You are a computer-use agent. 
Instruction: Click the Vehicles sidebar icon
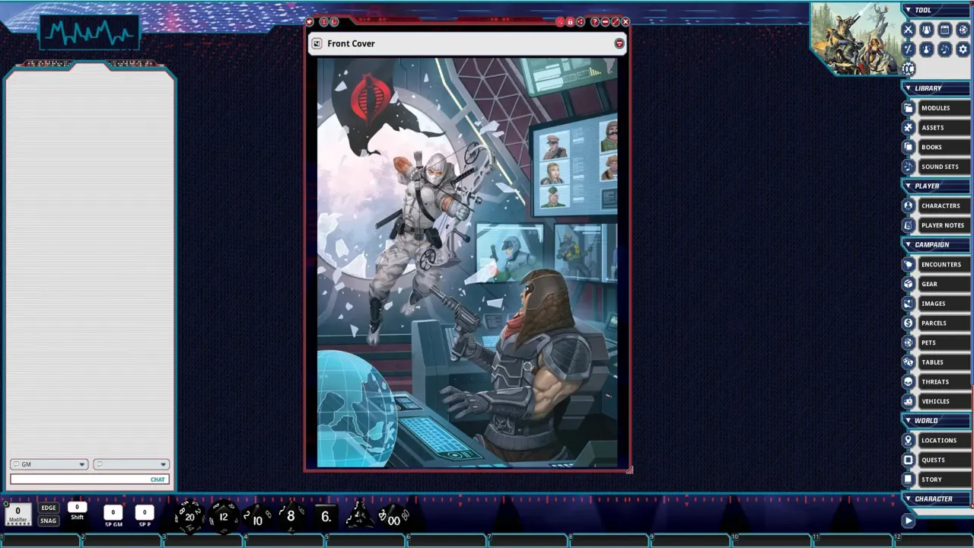pyautogui.click(x=908, y=401)
